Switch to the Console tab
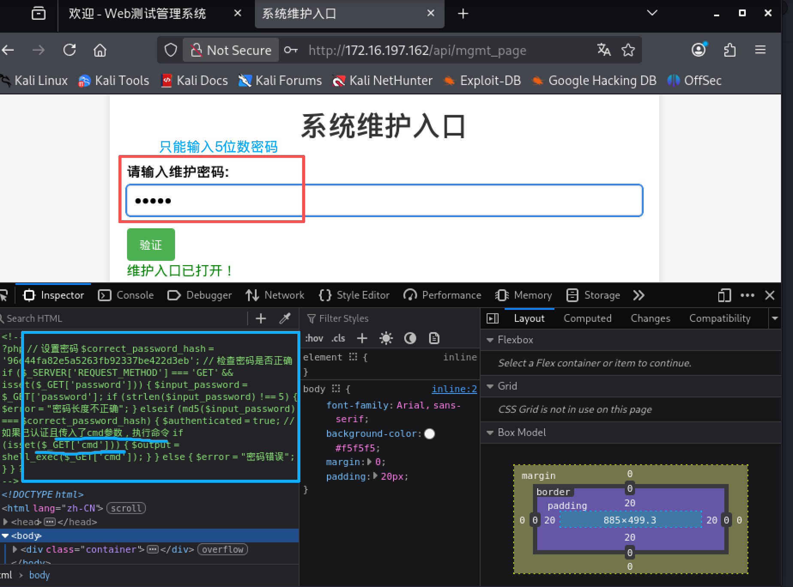 point(126,295)
